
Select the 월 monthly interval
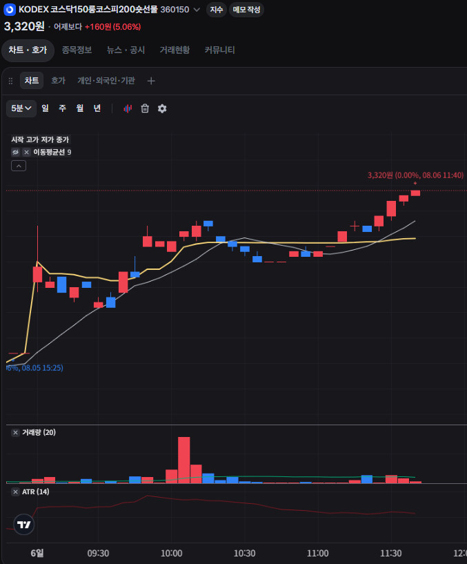(80, 108)
